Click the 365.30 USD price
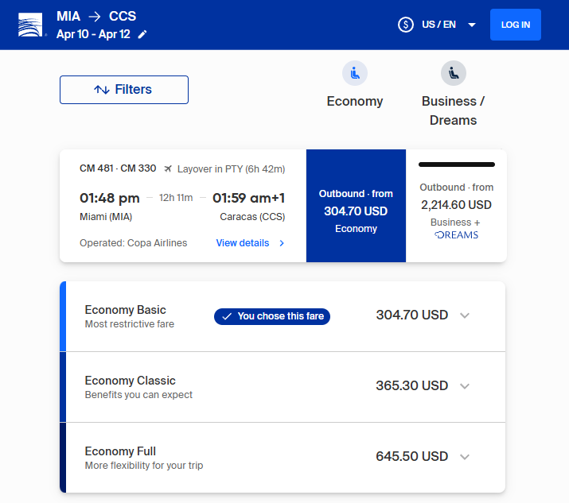Screen dimensions: 569x503 412,385
